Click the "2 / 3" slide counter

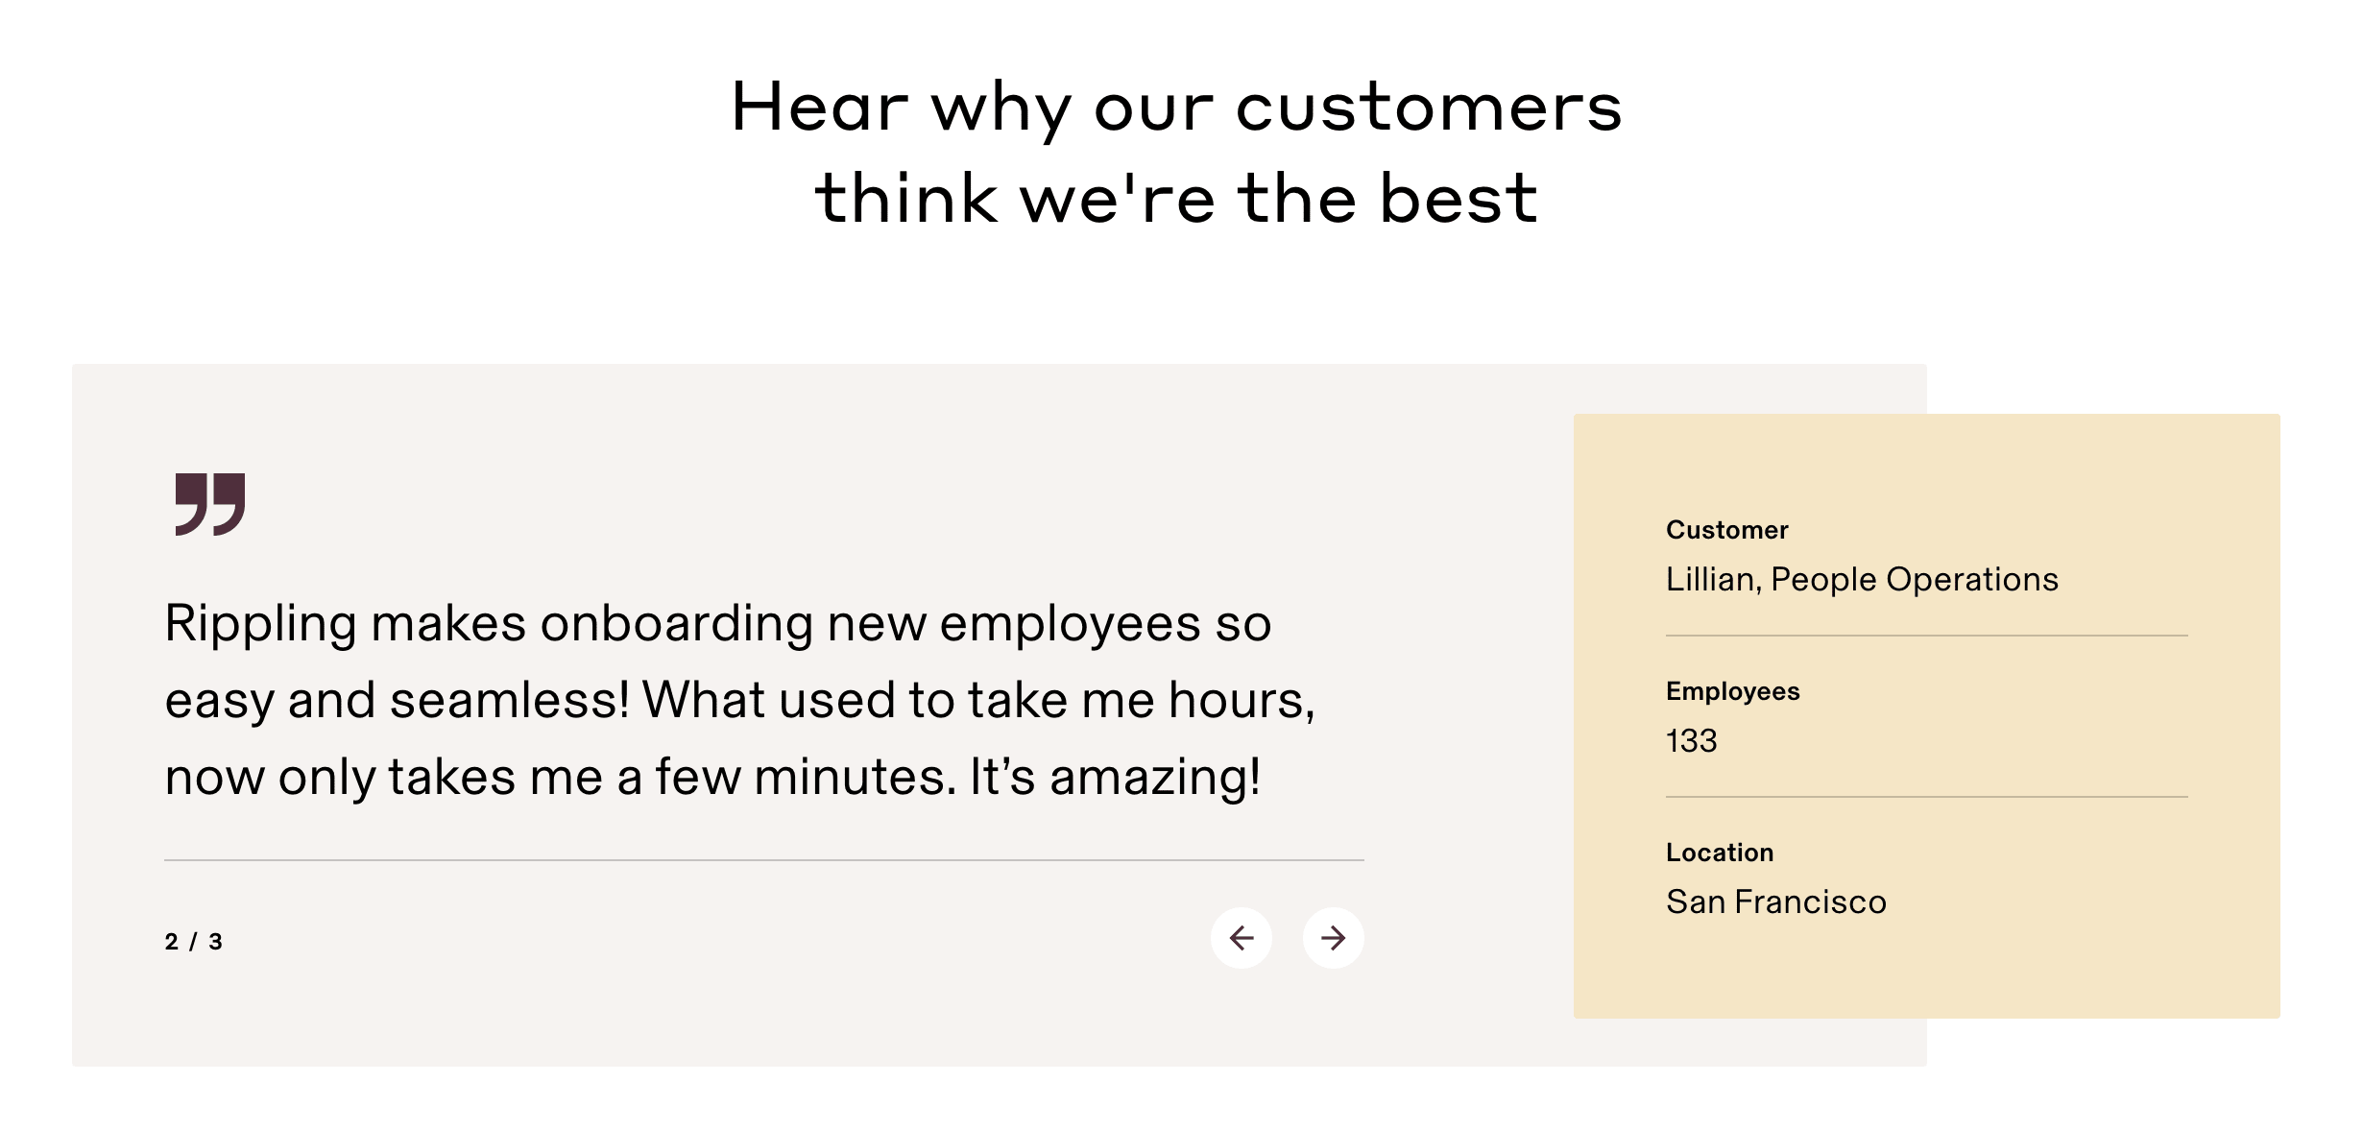click(194, 942)
